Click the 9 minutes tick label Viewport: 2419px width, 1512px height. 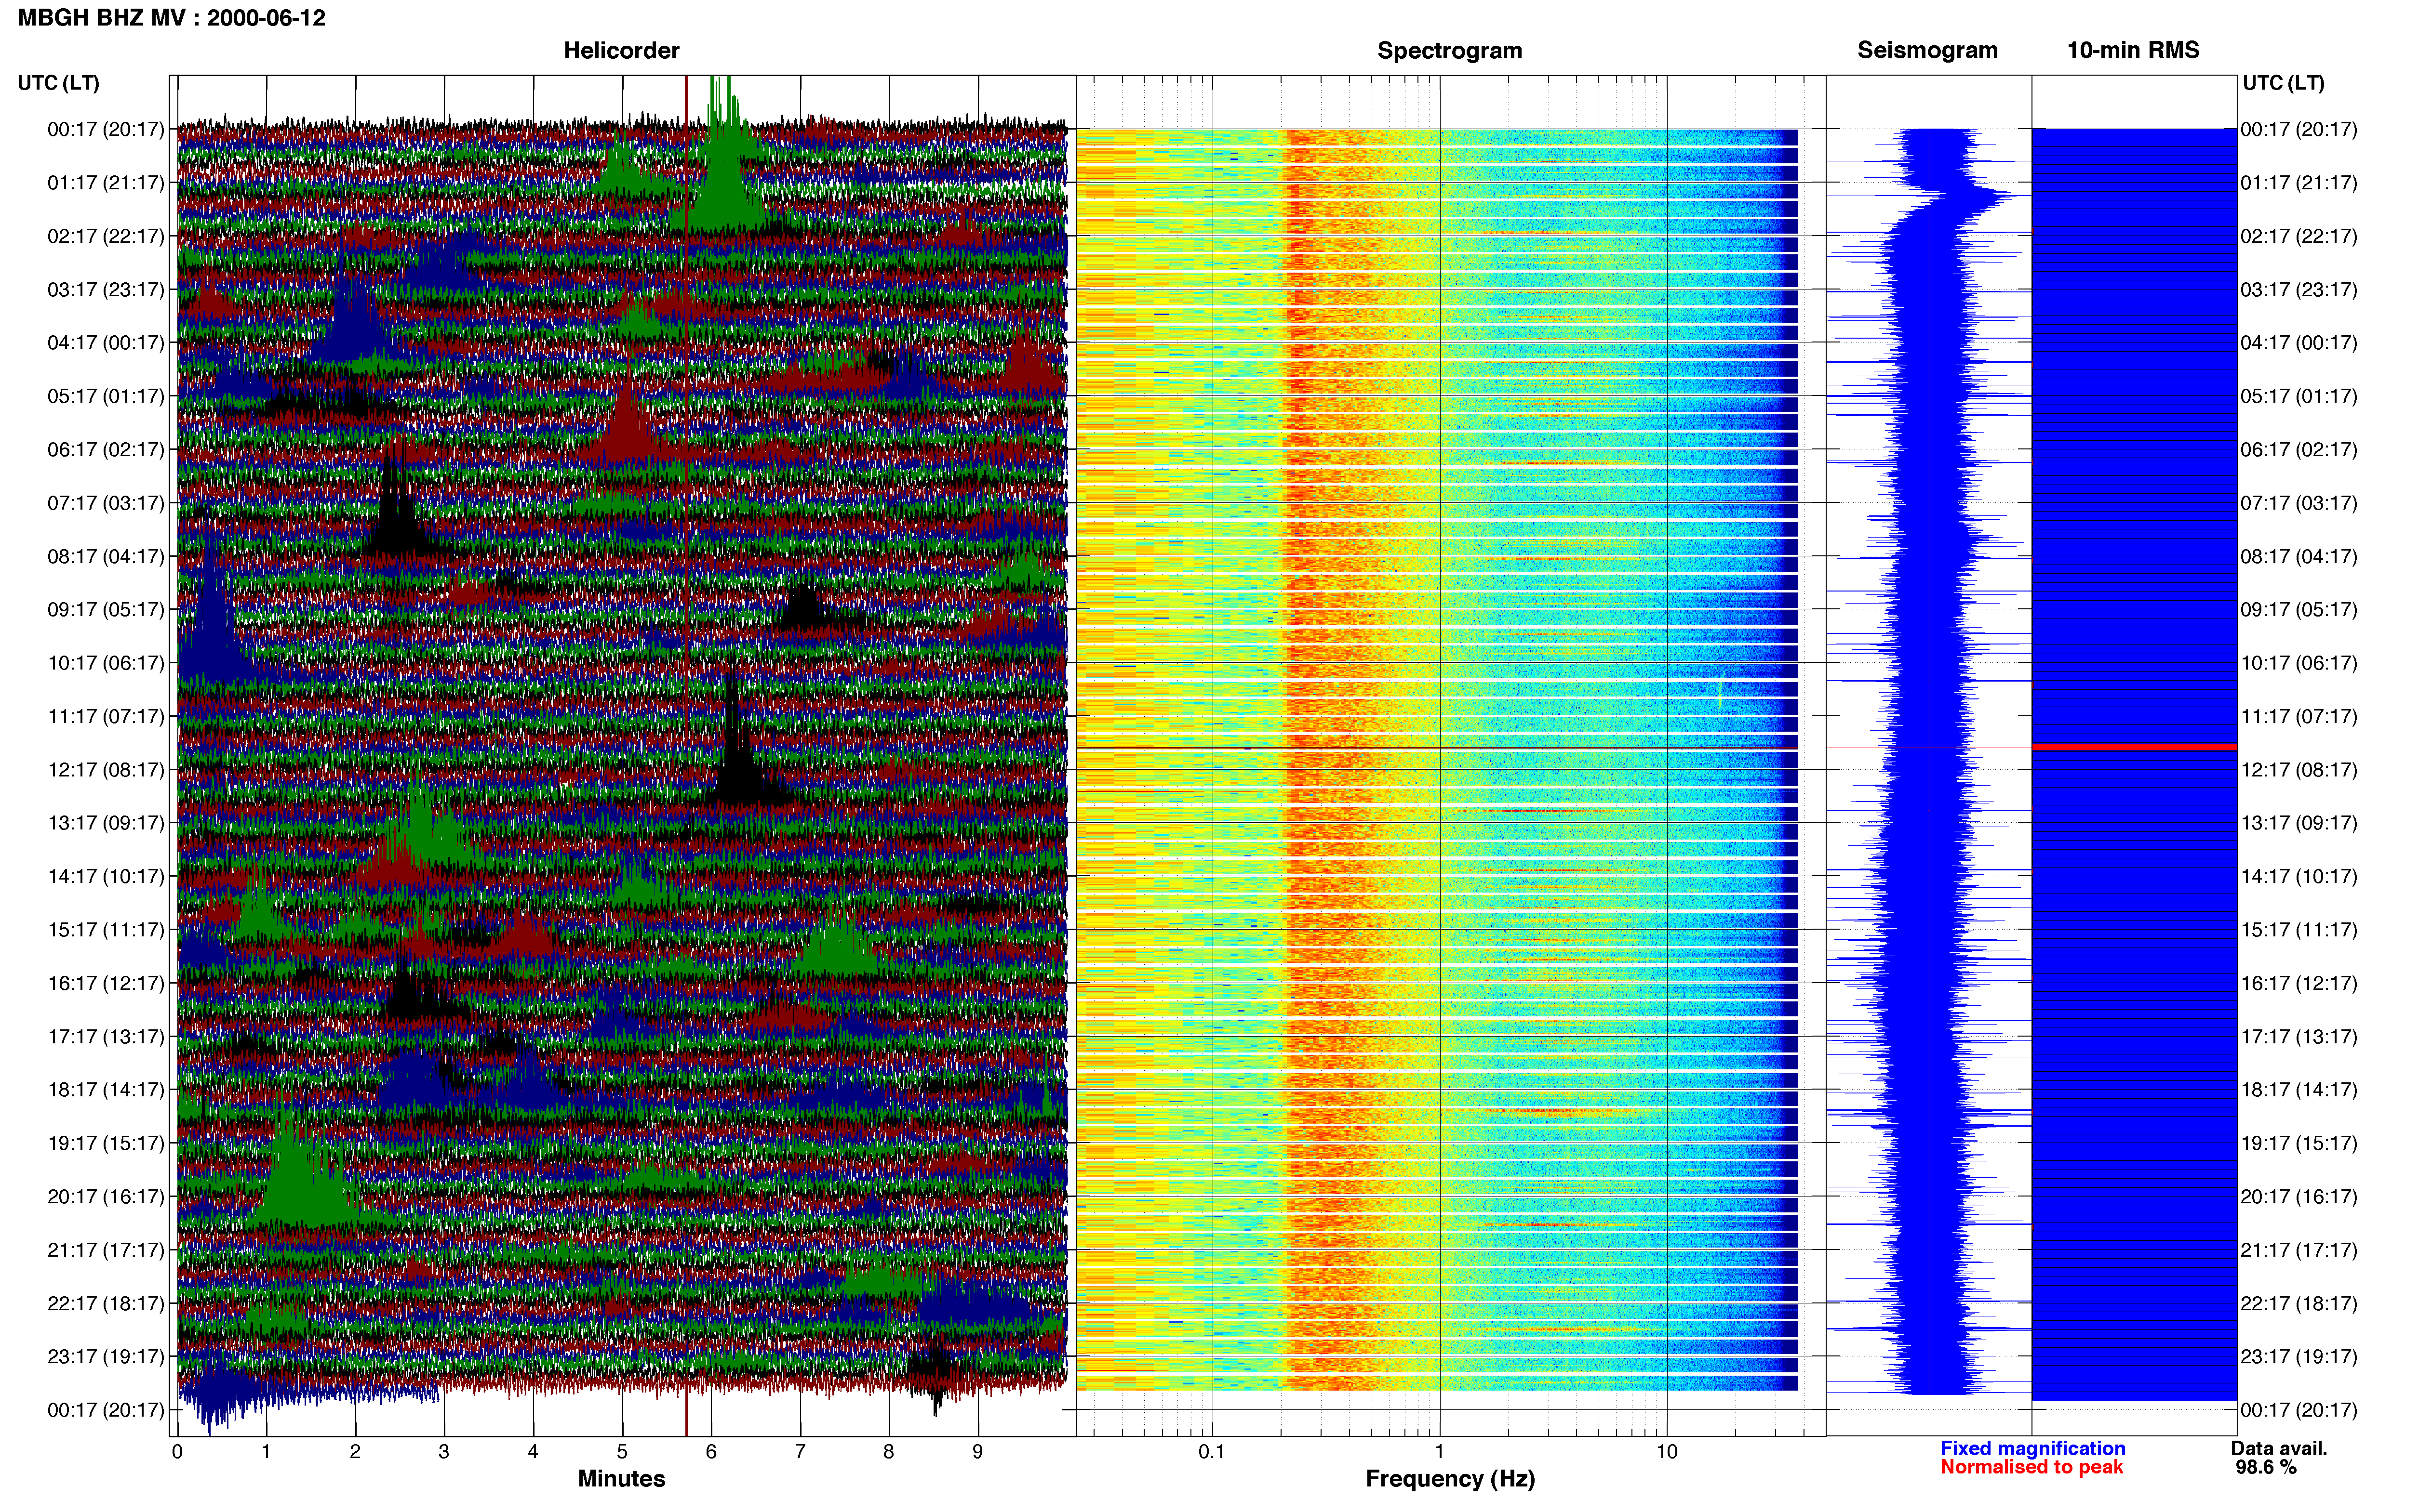pyautogui.click(x=977, y=1451)
